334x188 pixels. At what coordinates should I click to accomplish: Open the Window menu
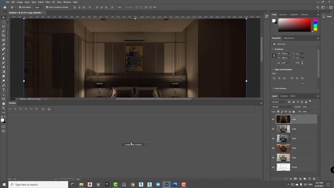point(67,2)
